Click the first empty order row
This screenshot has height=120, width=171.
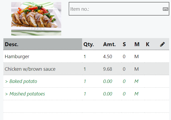click(x=86, y=106)
